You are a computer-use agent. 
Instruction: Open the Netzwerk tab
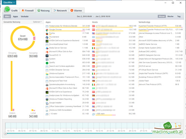click(x=60, y=10)
